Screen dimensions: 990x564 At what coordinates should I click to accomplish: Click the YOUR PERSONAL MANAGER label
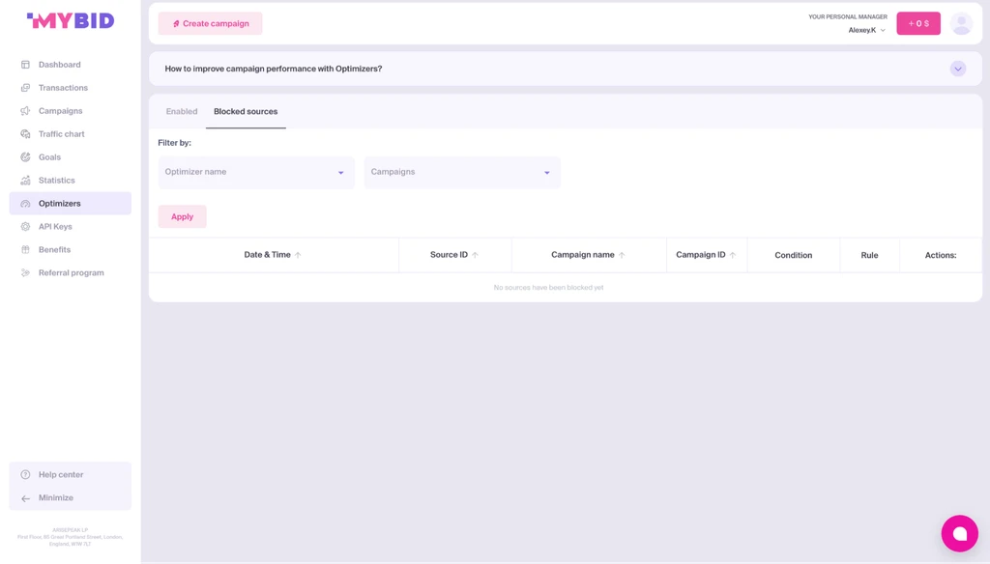(x=847, y=17)
